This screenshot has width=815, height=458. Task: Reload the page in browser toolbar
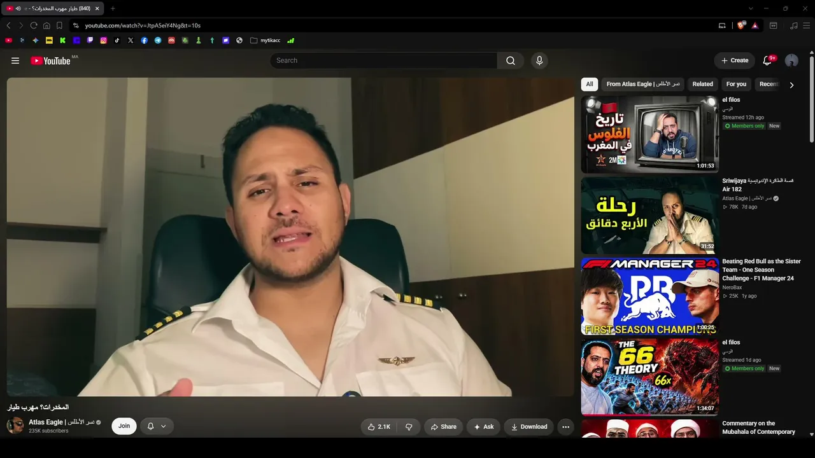pyautogui.click(x=34, y=25)
